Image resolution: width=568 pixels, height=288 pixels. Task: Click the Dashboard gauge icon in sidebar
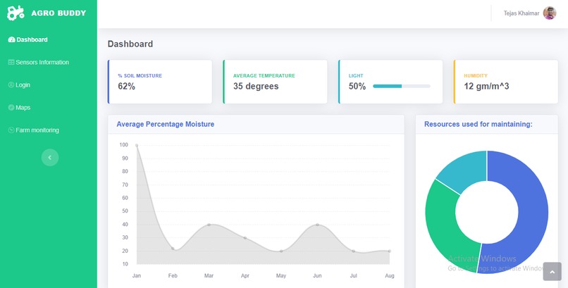[x=11, y=40]
